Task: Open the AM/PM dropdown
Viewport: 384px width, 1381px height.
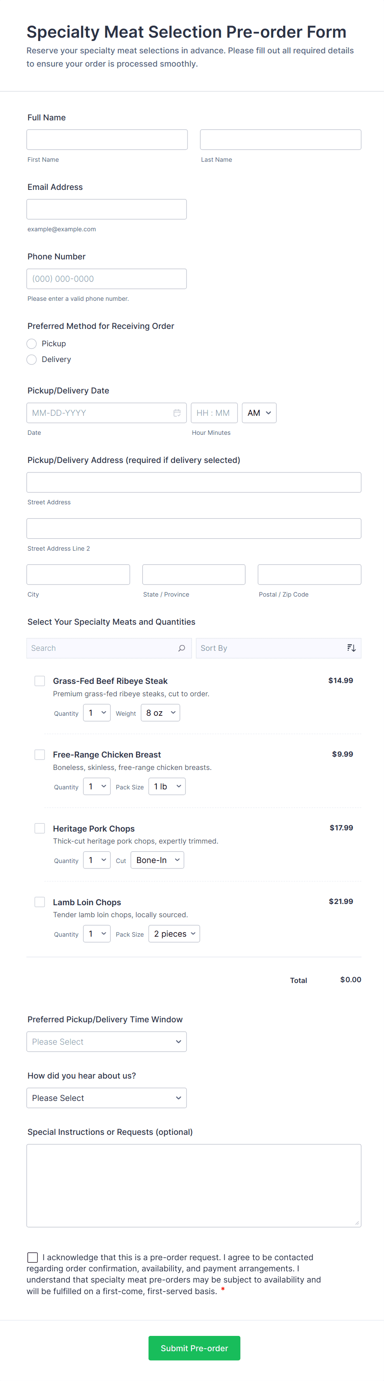Action: [x=259, y=413]
